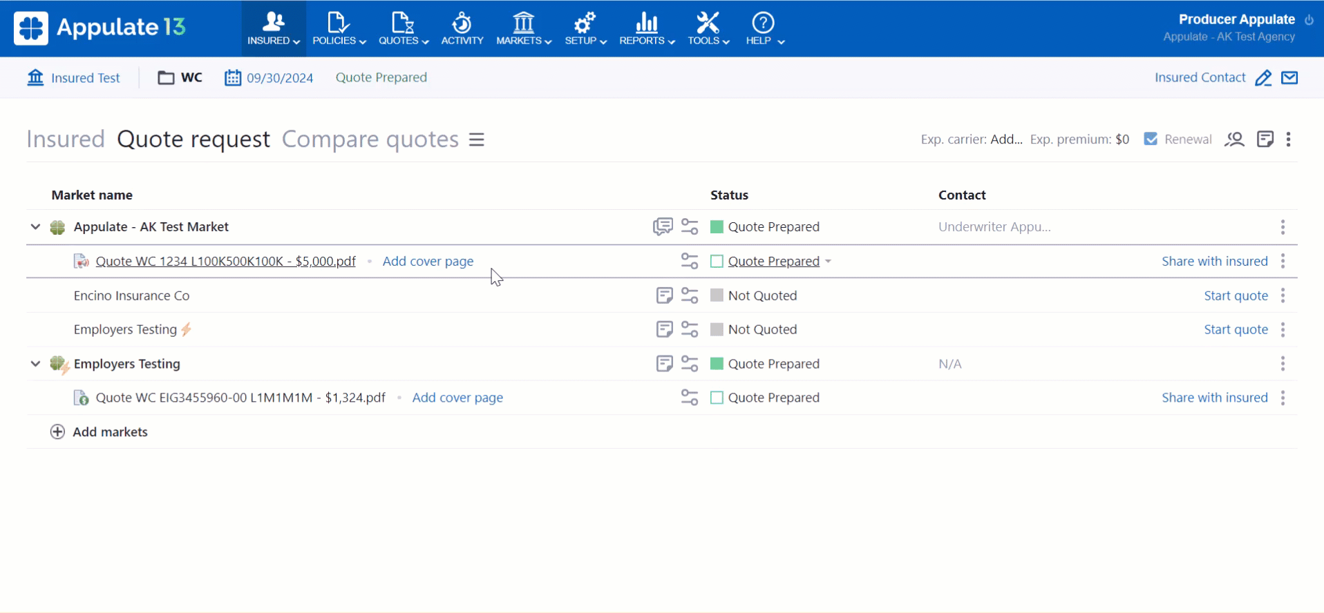
Task: Open the settings sliders icon in the Encino Insurance row
Action: click(x=690, y=295)
